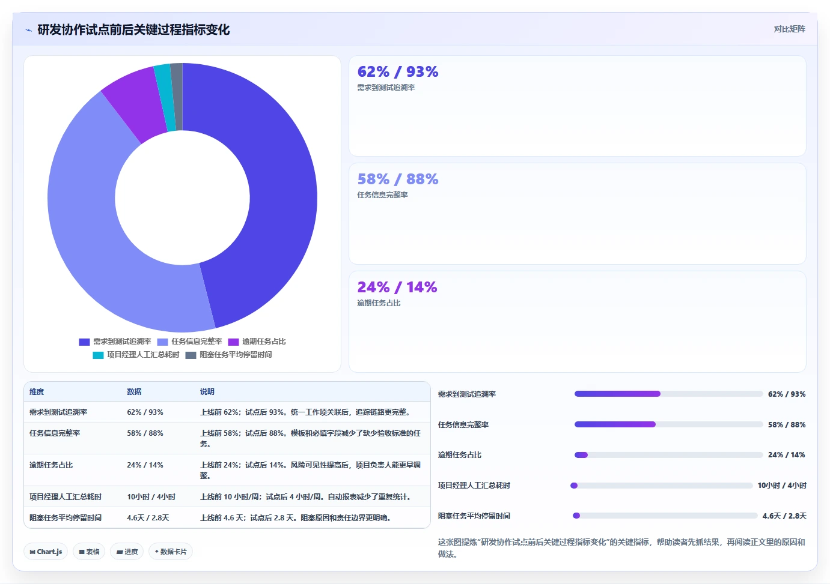Click the description starting 上线前 10 小时/周
830x584 pixels.
(x=307, y=497)
